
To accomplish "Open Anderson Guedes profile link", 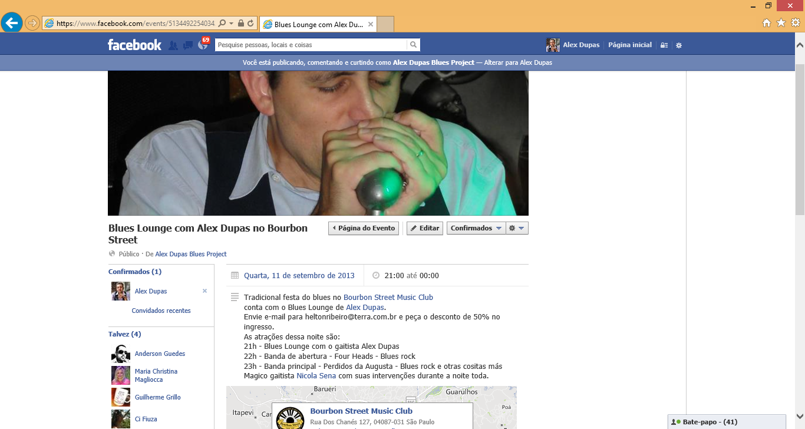I will [160, 354].
